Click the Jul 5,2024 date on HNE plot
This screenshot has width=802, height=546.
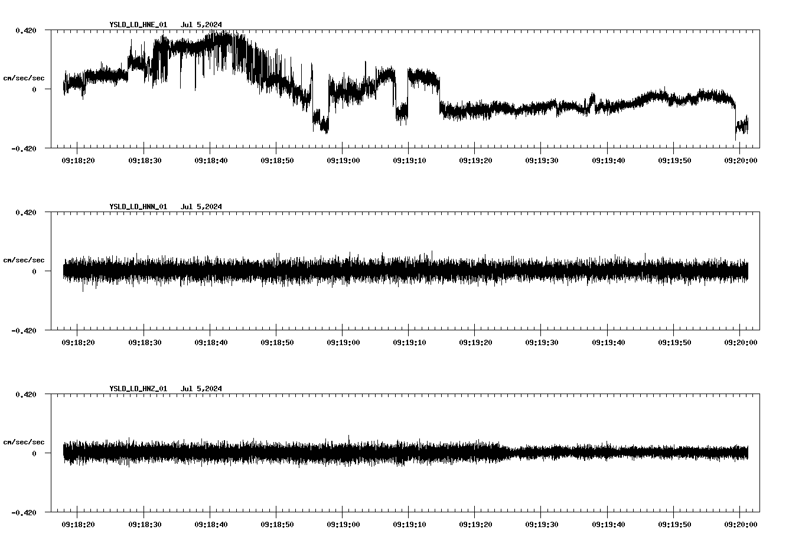click(x=202, y=25)
